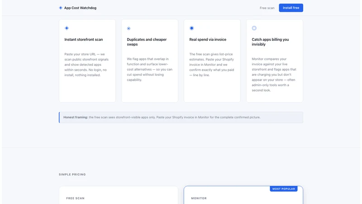Select the Duplicates and cheaper swaps heading
This screenshot has height=204, width=362.
(x=147, y=42)
